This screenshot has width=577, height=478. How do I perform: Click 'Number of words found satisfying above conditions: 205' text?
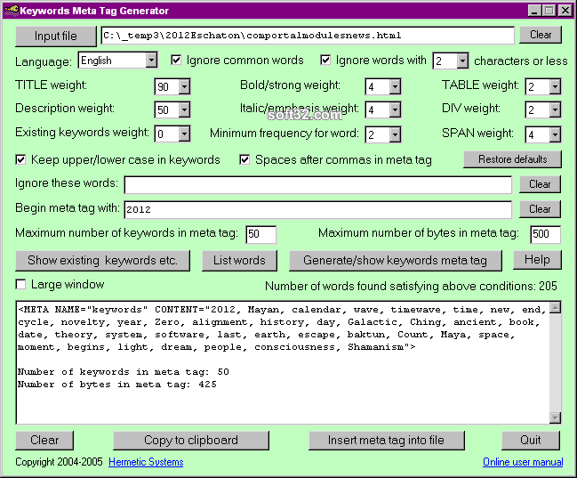coord(411,286)
